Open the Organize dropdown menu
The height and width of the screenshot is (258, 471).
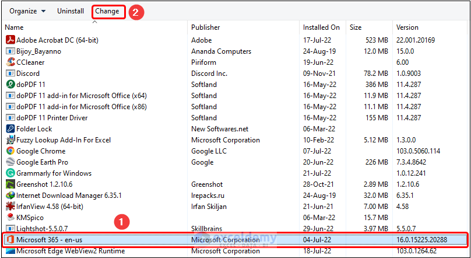pyautogui.click(x=27, y=11)
